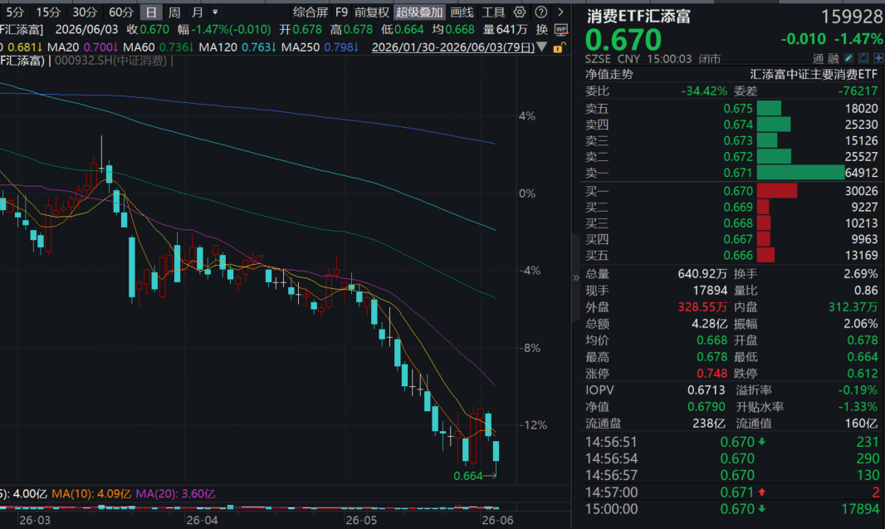
Task: Open the help question-mark icon
Action: click(x=540, y=12)
